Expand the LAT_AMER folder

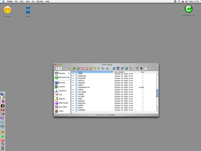point(73,92)
